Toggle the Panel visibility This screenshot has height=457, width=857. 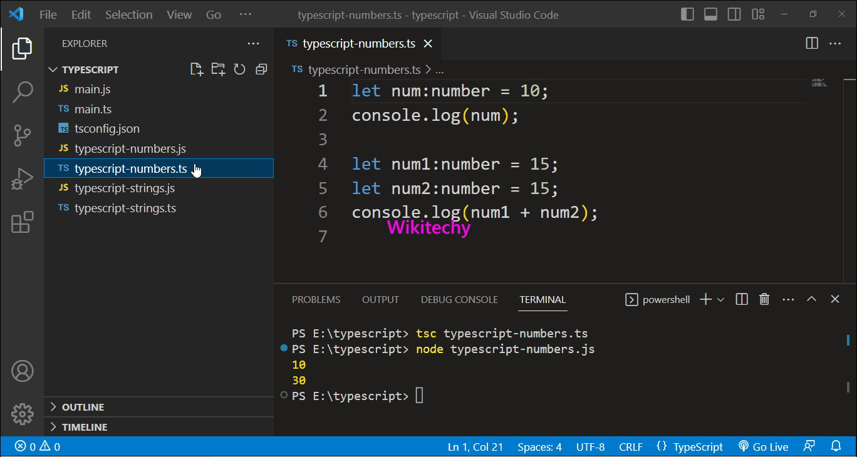pos(710,14)
